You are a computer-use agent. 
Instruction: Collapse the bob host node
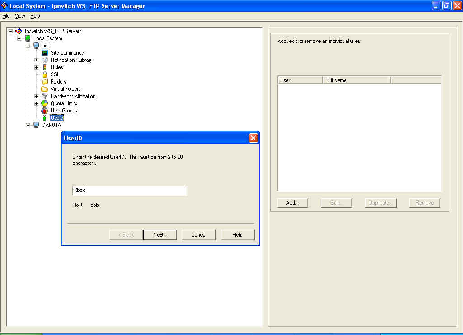(x=28, y=46)
